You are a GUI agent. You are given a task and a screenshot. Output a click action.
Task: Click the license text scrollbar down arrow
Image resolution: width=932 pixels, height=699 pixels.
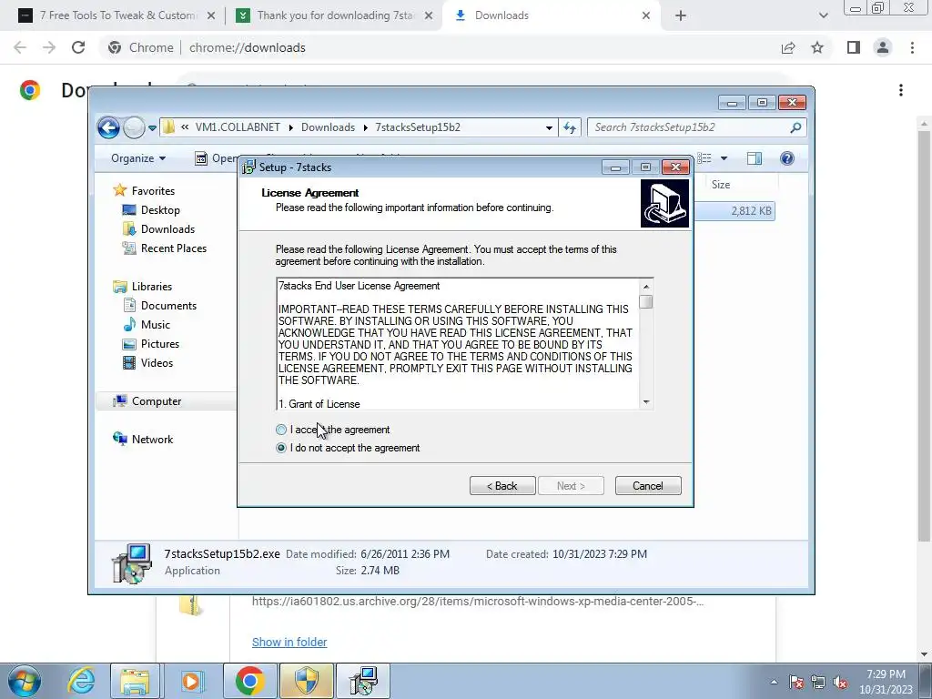[646, 402]
